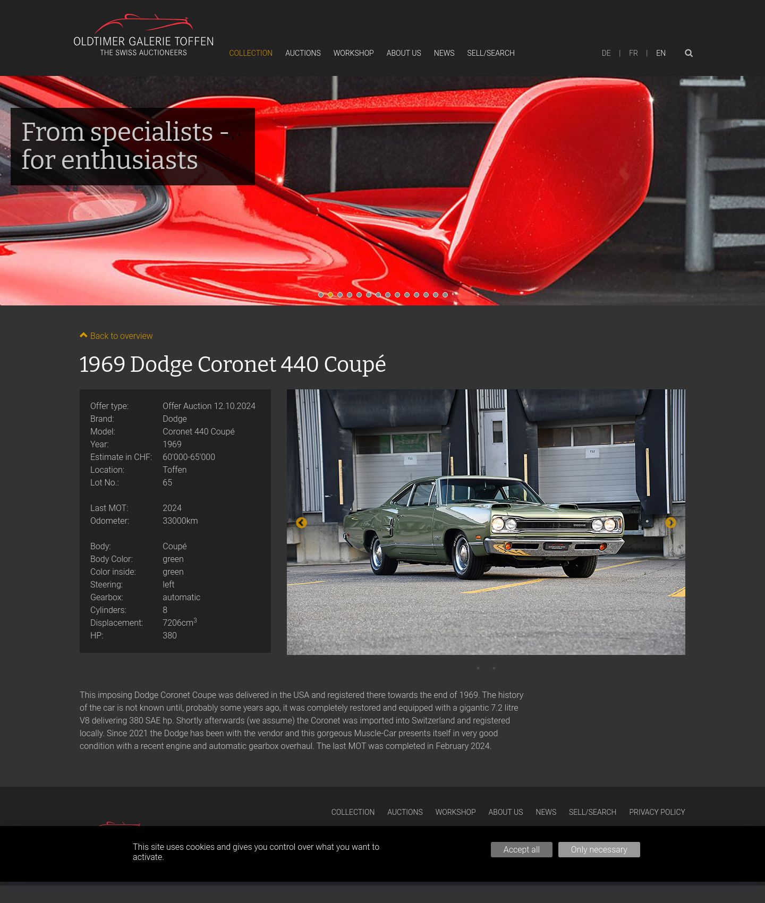Viewport: 765px width, 903px height.
Task: Click the HP value 380
Action: coord(169,635)
